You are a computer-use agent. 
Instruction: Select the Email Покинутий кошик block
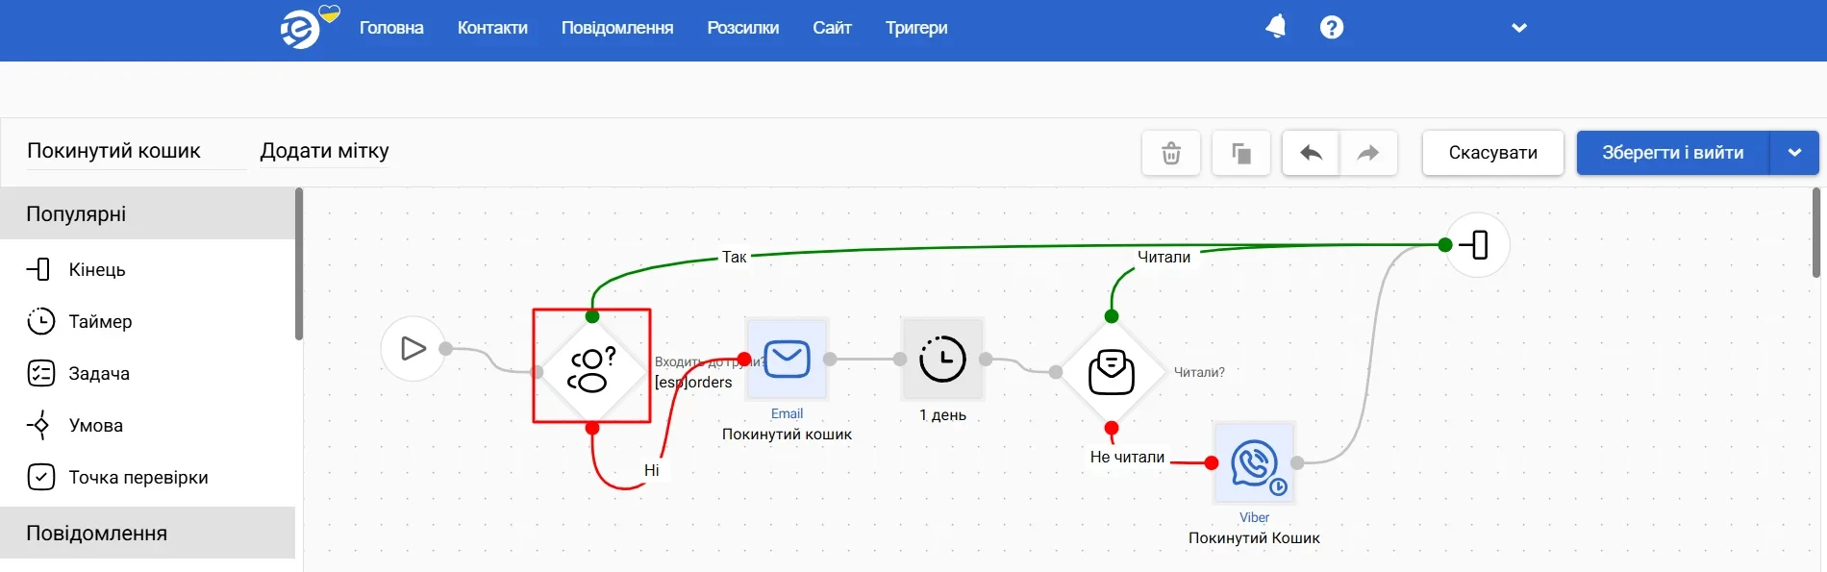click(787, 359)
